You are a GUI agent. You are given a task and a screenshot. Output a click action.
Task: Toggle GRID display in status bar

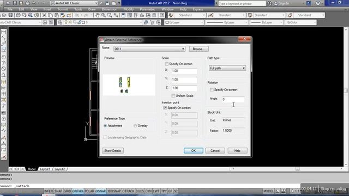(x=67, y=191)
